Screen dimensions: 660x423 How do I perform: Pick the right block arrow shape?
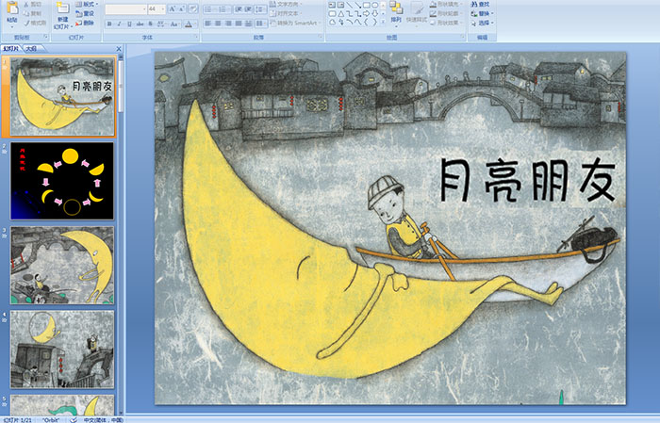[x=367, y=13]
